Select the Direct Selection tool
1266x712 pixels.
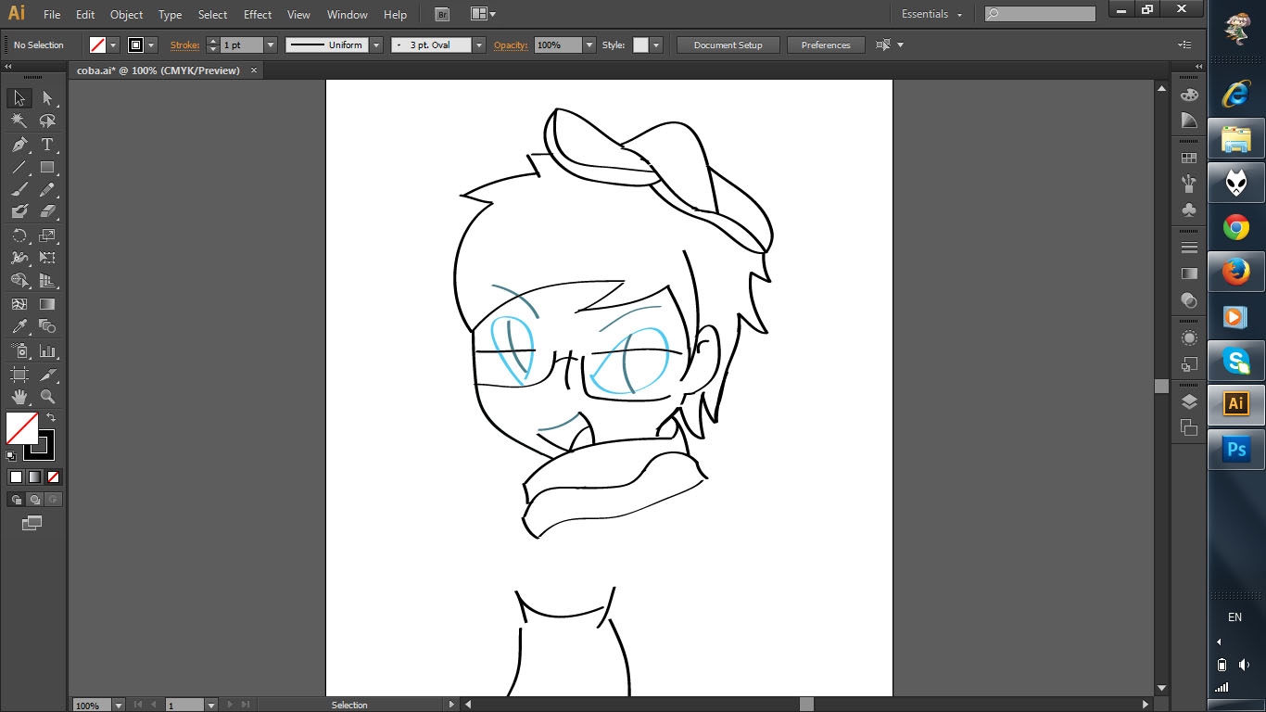pyautogui.click(x=47, y=98)
